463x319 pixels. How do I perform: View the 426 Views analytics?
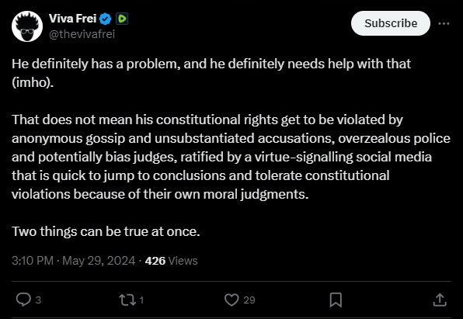[x=171, y=261]
